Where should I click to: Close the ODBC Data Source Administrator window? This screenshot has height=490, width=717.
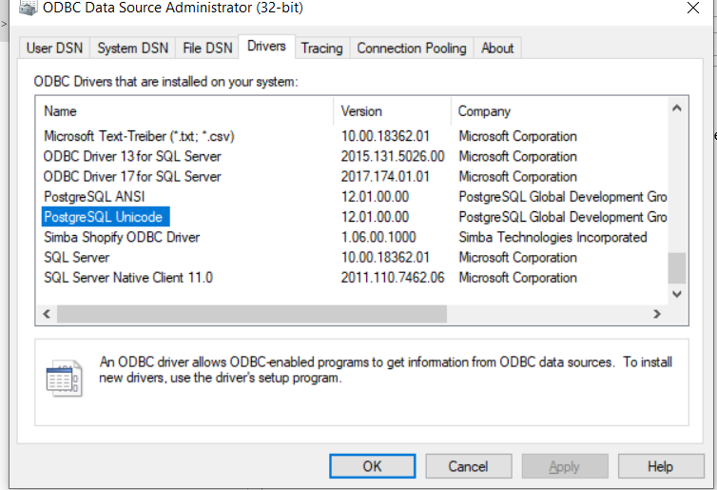[692, 8]
